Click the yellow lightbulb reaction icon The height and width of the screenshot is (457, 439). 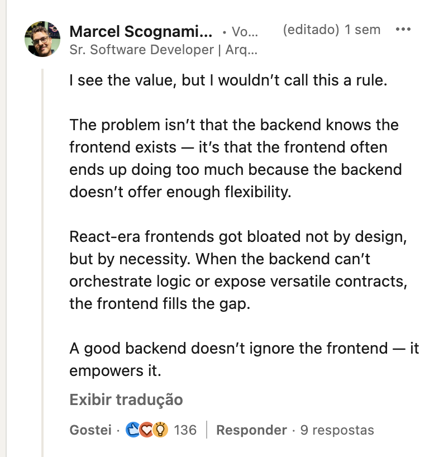point(160,430)
